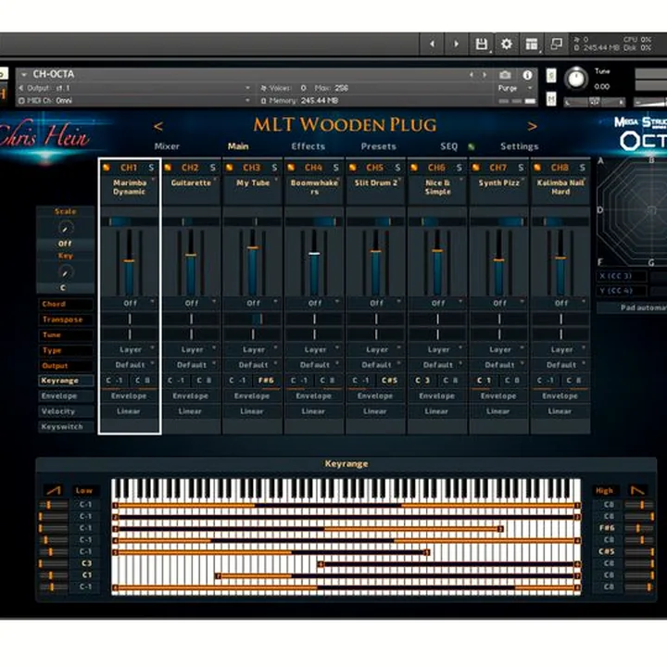This screenshot has width=667, height=667.
Task: Open CH1 chord Off dropdown
Action: click(x=130, y=303)
